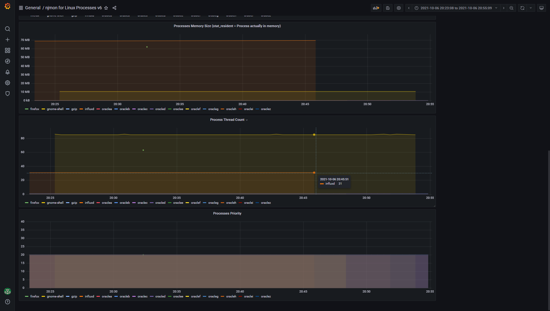Open the Processes Memory Size panel title menu

pos(227,26)
